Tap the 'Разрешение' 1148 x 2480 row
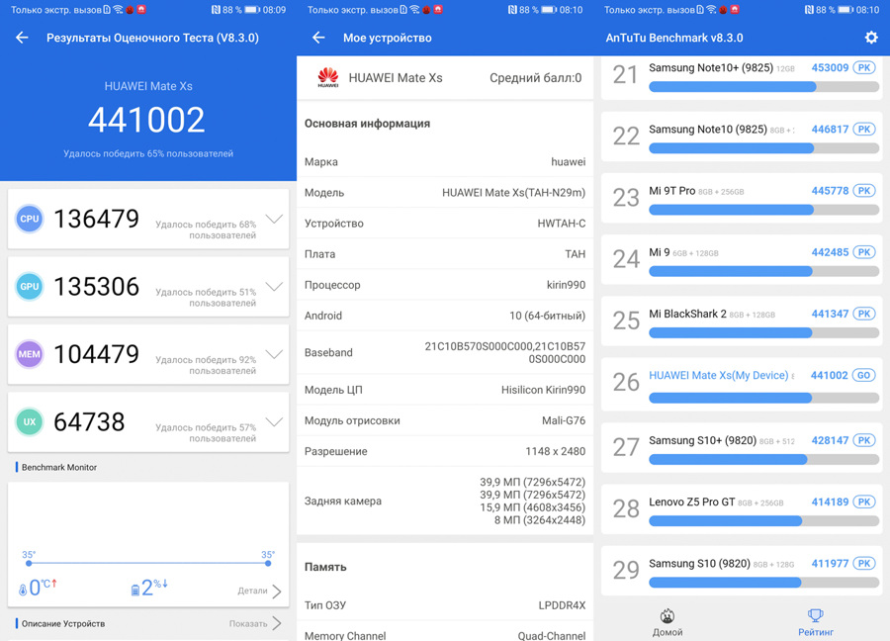 (445, 451)
